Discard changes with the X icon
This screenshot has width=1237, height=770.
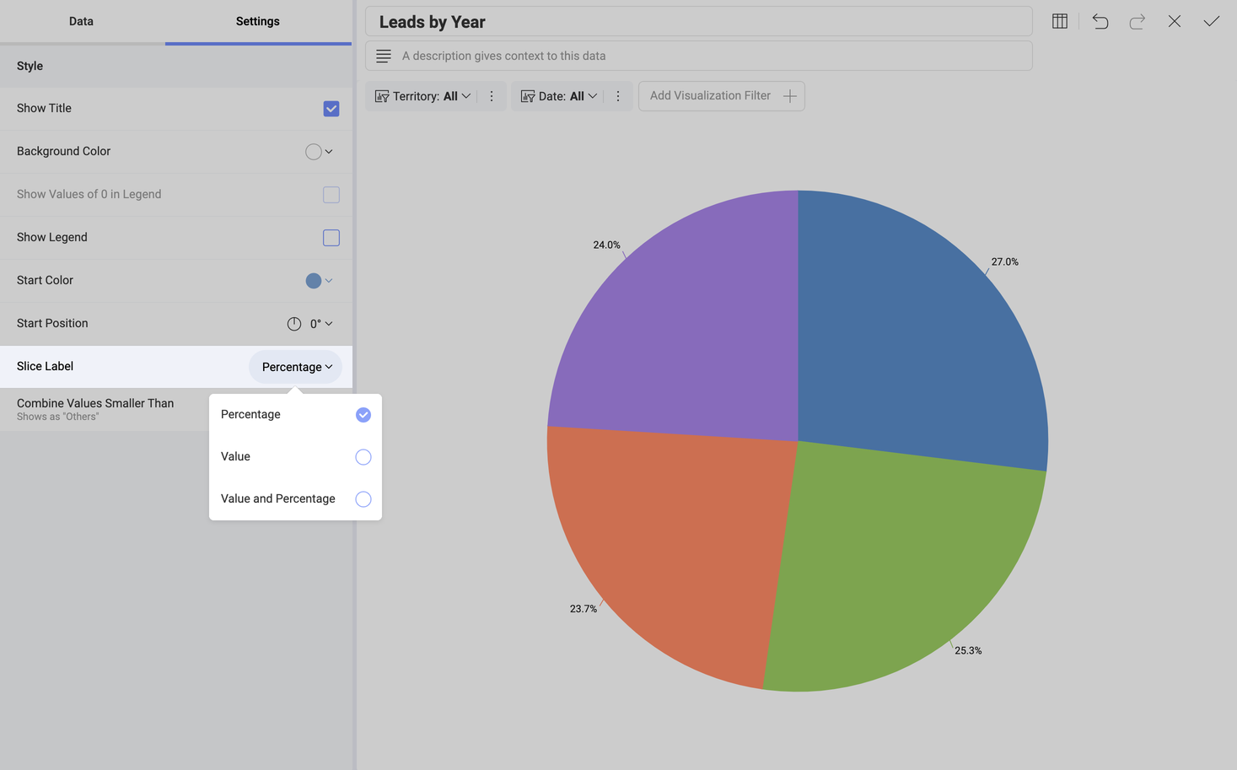(x=1175, y=21)
